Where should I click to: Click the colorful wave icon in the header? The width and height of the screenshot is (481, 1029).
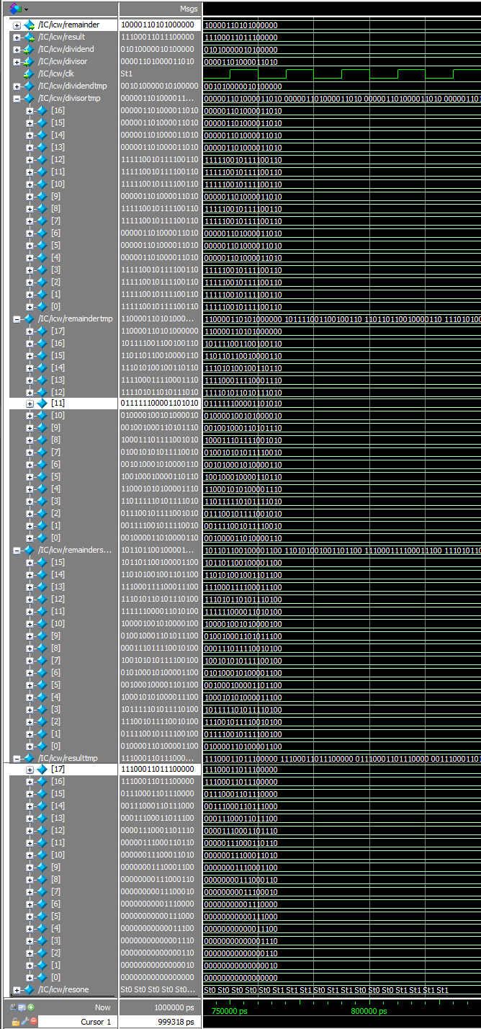(x=15, y=9)
